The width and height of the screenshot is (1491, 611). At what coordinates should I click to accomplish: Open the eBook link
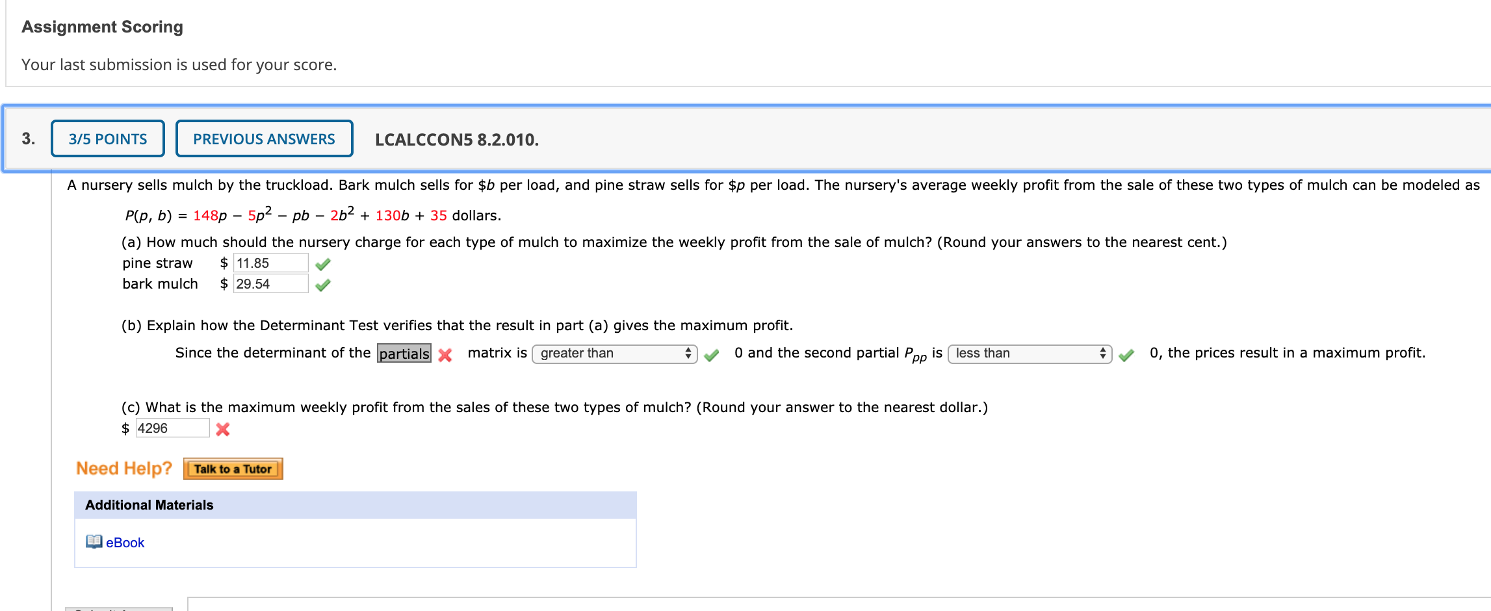click(x=125, y=542)
